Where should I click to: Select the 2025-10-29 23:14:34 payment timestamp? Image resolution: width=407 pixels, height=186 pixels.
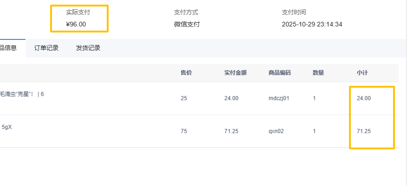point(312,24)
